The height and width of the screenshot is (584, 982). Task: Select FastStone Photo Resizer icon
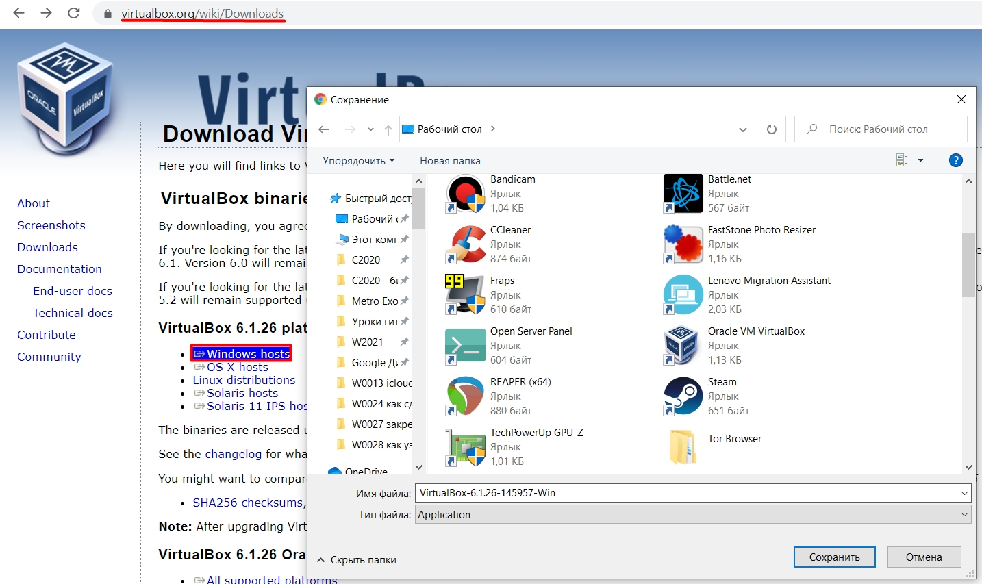click(x=683, y=244)
